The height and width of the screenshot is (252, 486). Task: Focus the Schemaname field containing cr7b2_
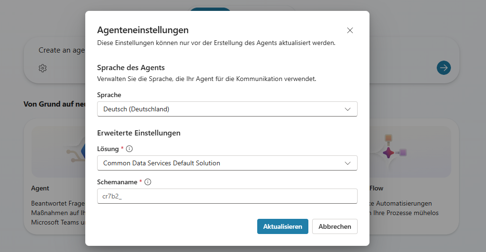pyautogui.click(x=227, y=196)
